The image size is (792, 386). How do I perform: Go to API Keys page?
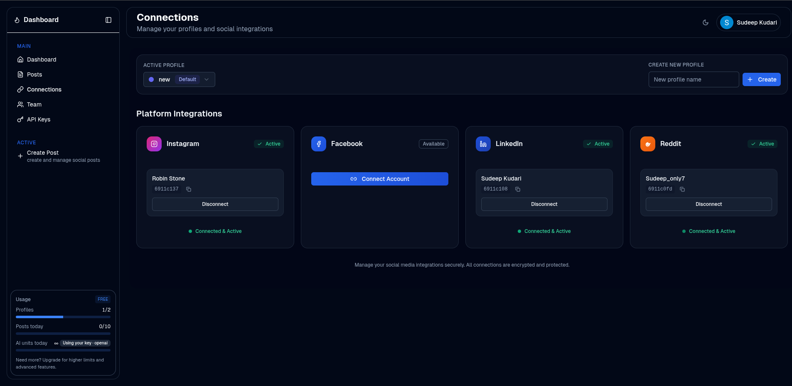[39, 119]
